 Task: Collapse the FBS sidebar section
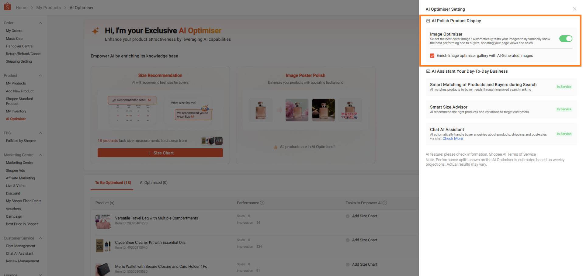click(x=40, y=133)
